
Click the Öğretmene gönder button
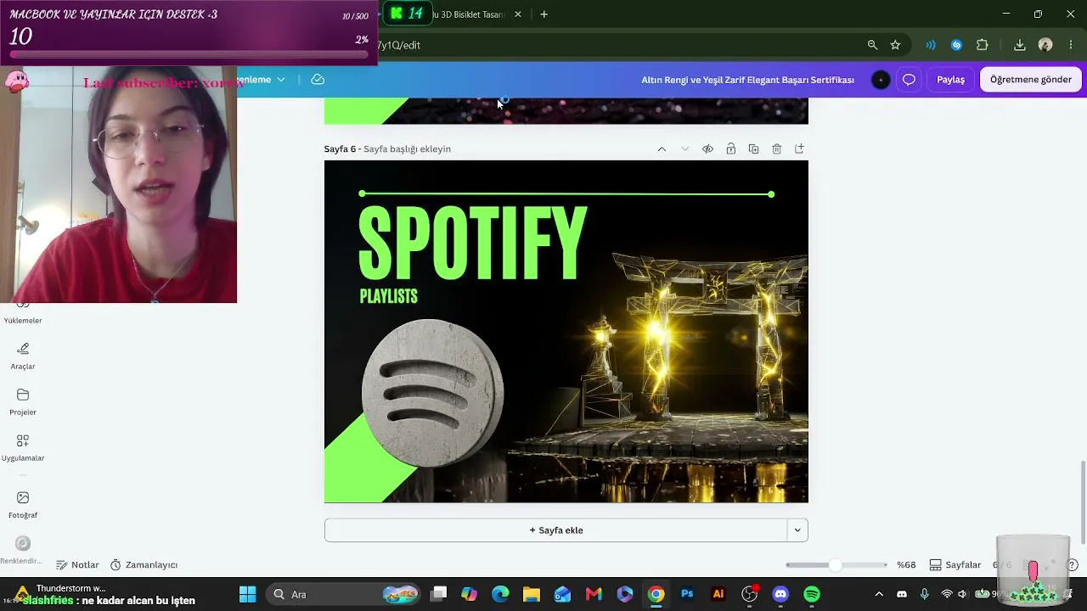pos(1031,80)
